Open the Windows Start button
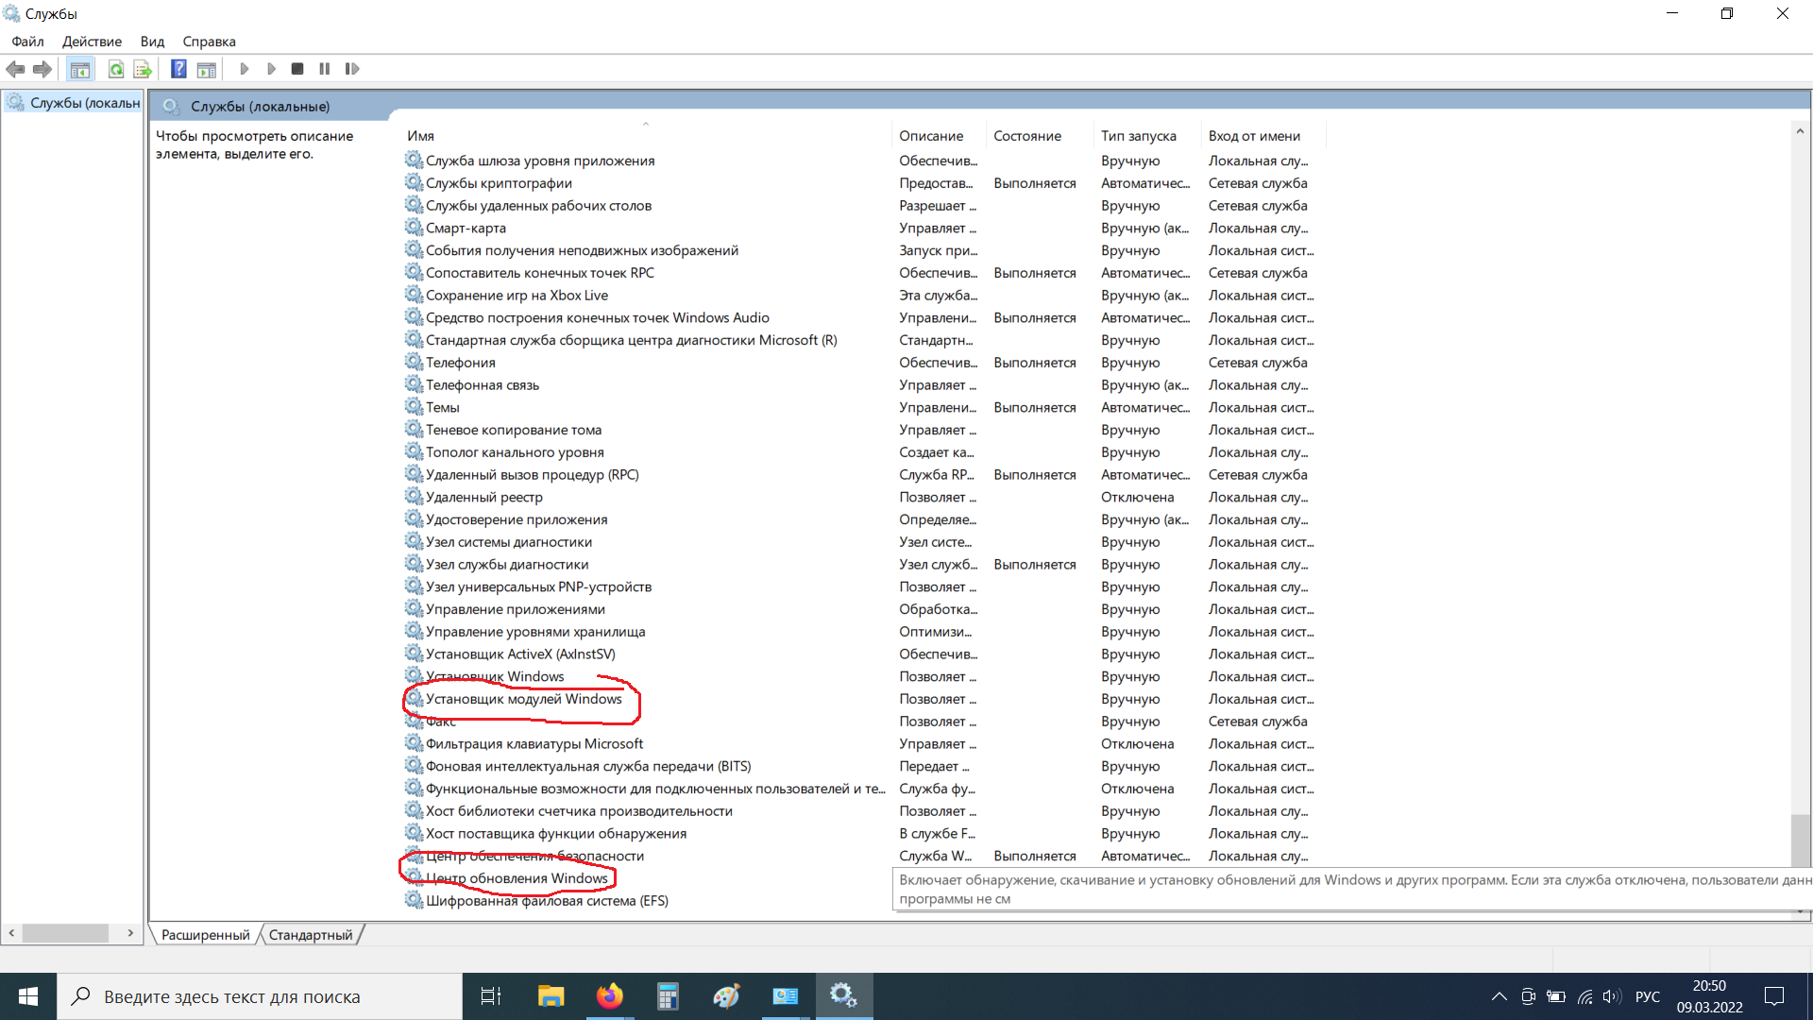Viewport: 1813px width, 1020px height. 28,996
